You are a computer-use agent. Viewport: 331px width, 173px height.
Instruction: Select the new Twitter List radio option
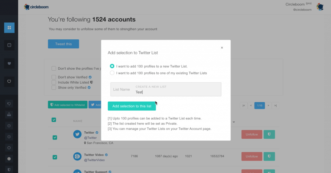coord(112,66)
